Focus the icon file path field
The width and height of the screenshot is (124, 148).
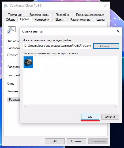click(57, 46)
